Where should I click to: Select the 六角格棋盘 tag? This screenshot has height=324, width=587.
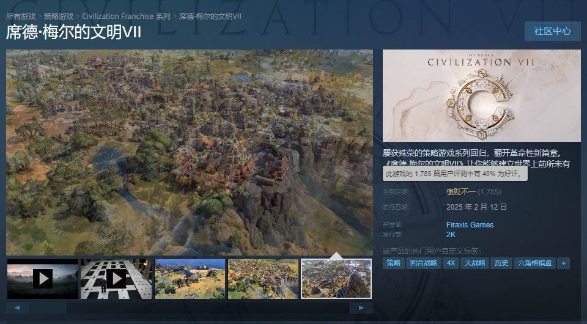[x=534, y=263]
